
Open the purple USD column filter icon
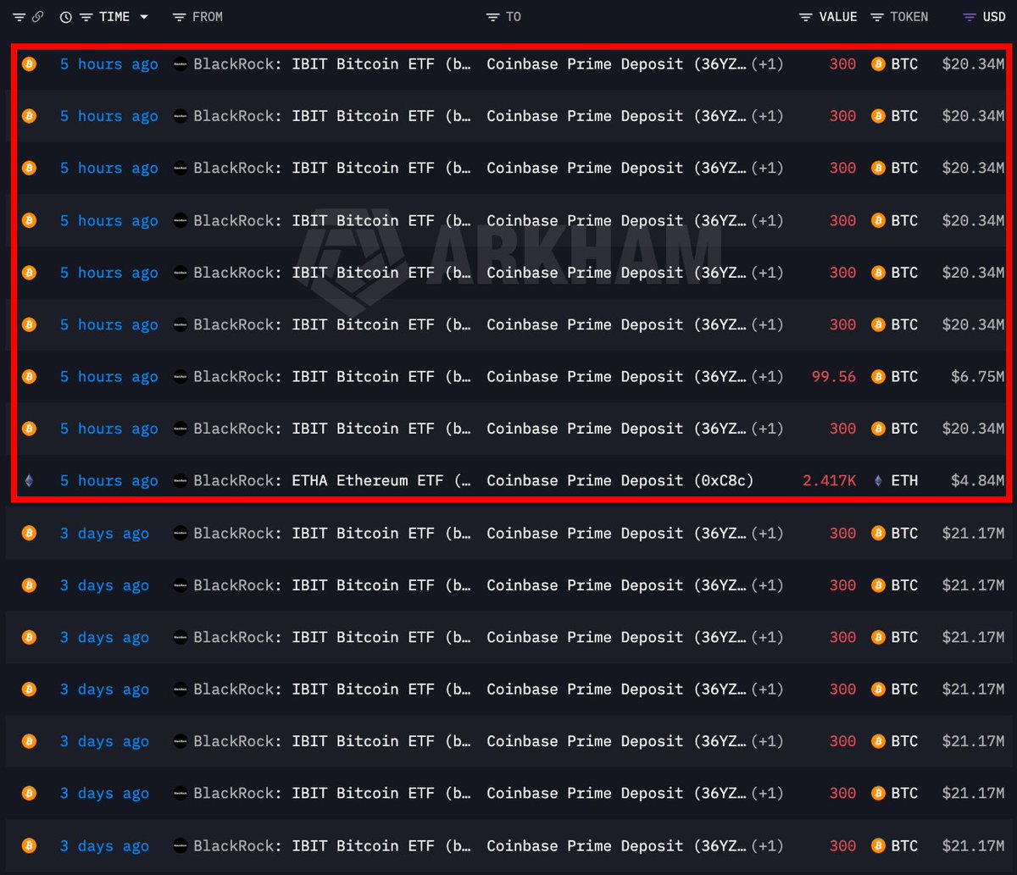pyautogui.click(x=970, y=17)
